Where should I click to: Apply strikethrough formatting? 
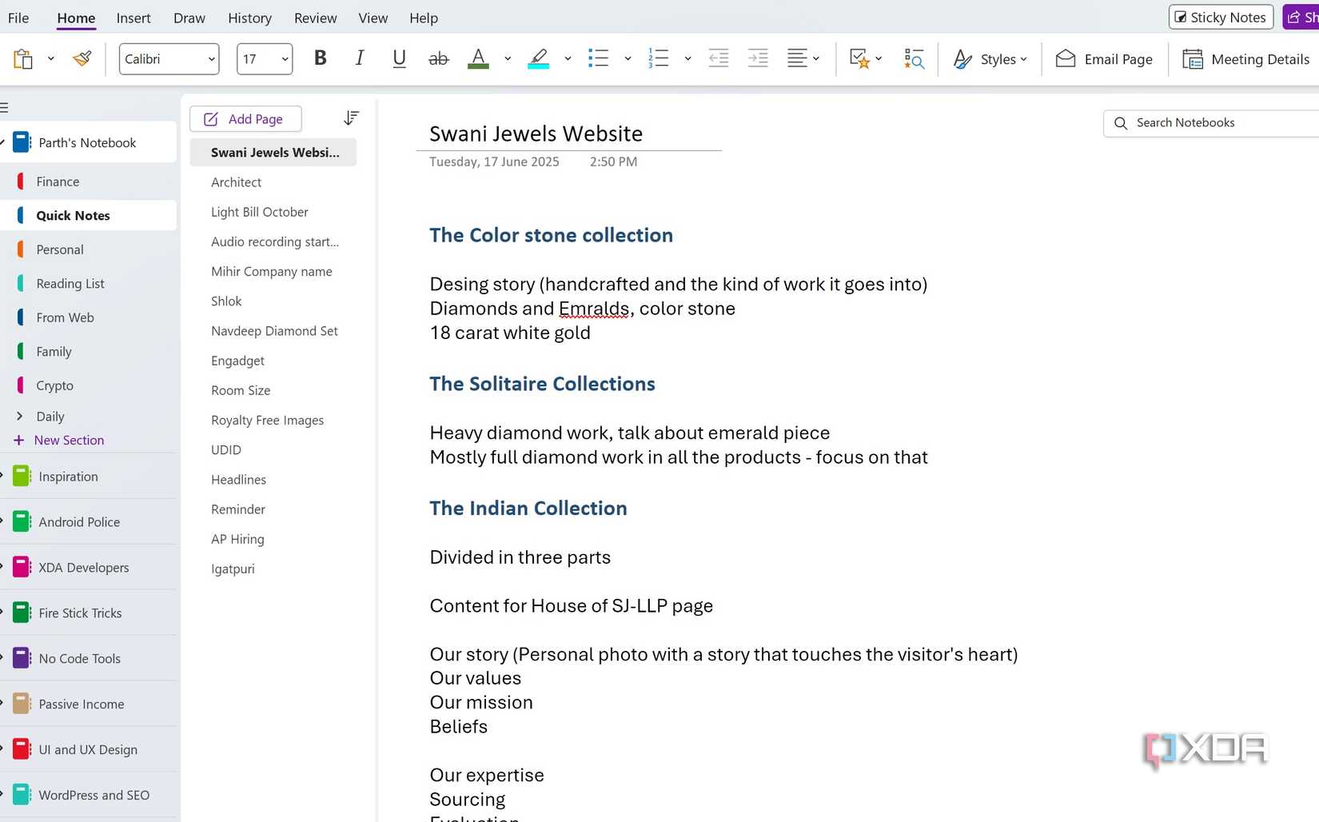coord(438,58)
